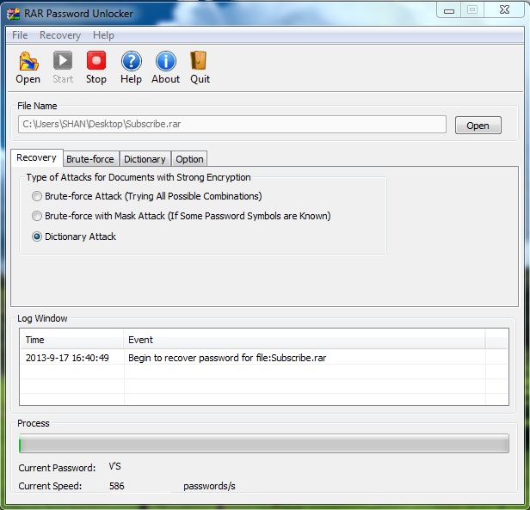Switch to the Recovery tab
This screenshot has height=510, width=530.
(x=36, y=157)
